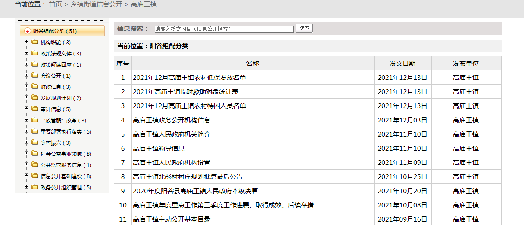
Task: Click date 2021年12月03日 cell
Action: pos(402,120)
